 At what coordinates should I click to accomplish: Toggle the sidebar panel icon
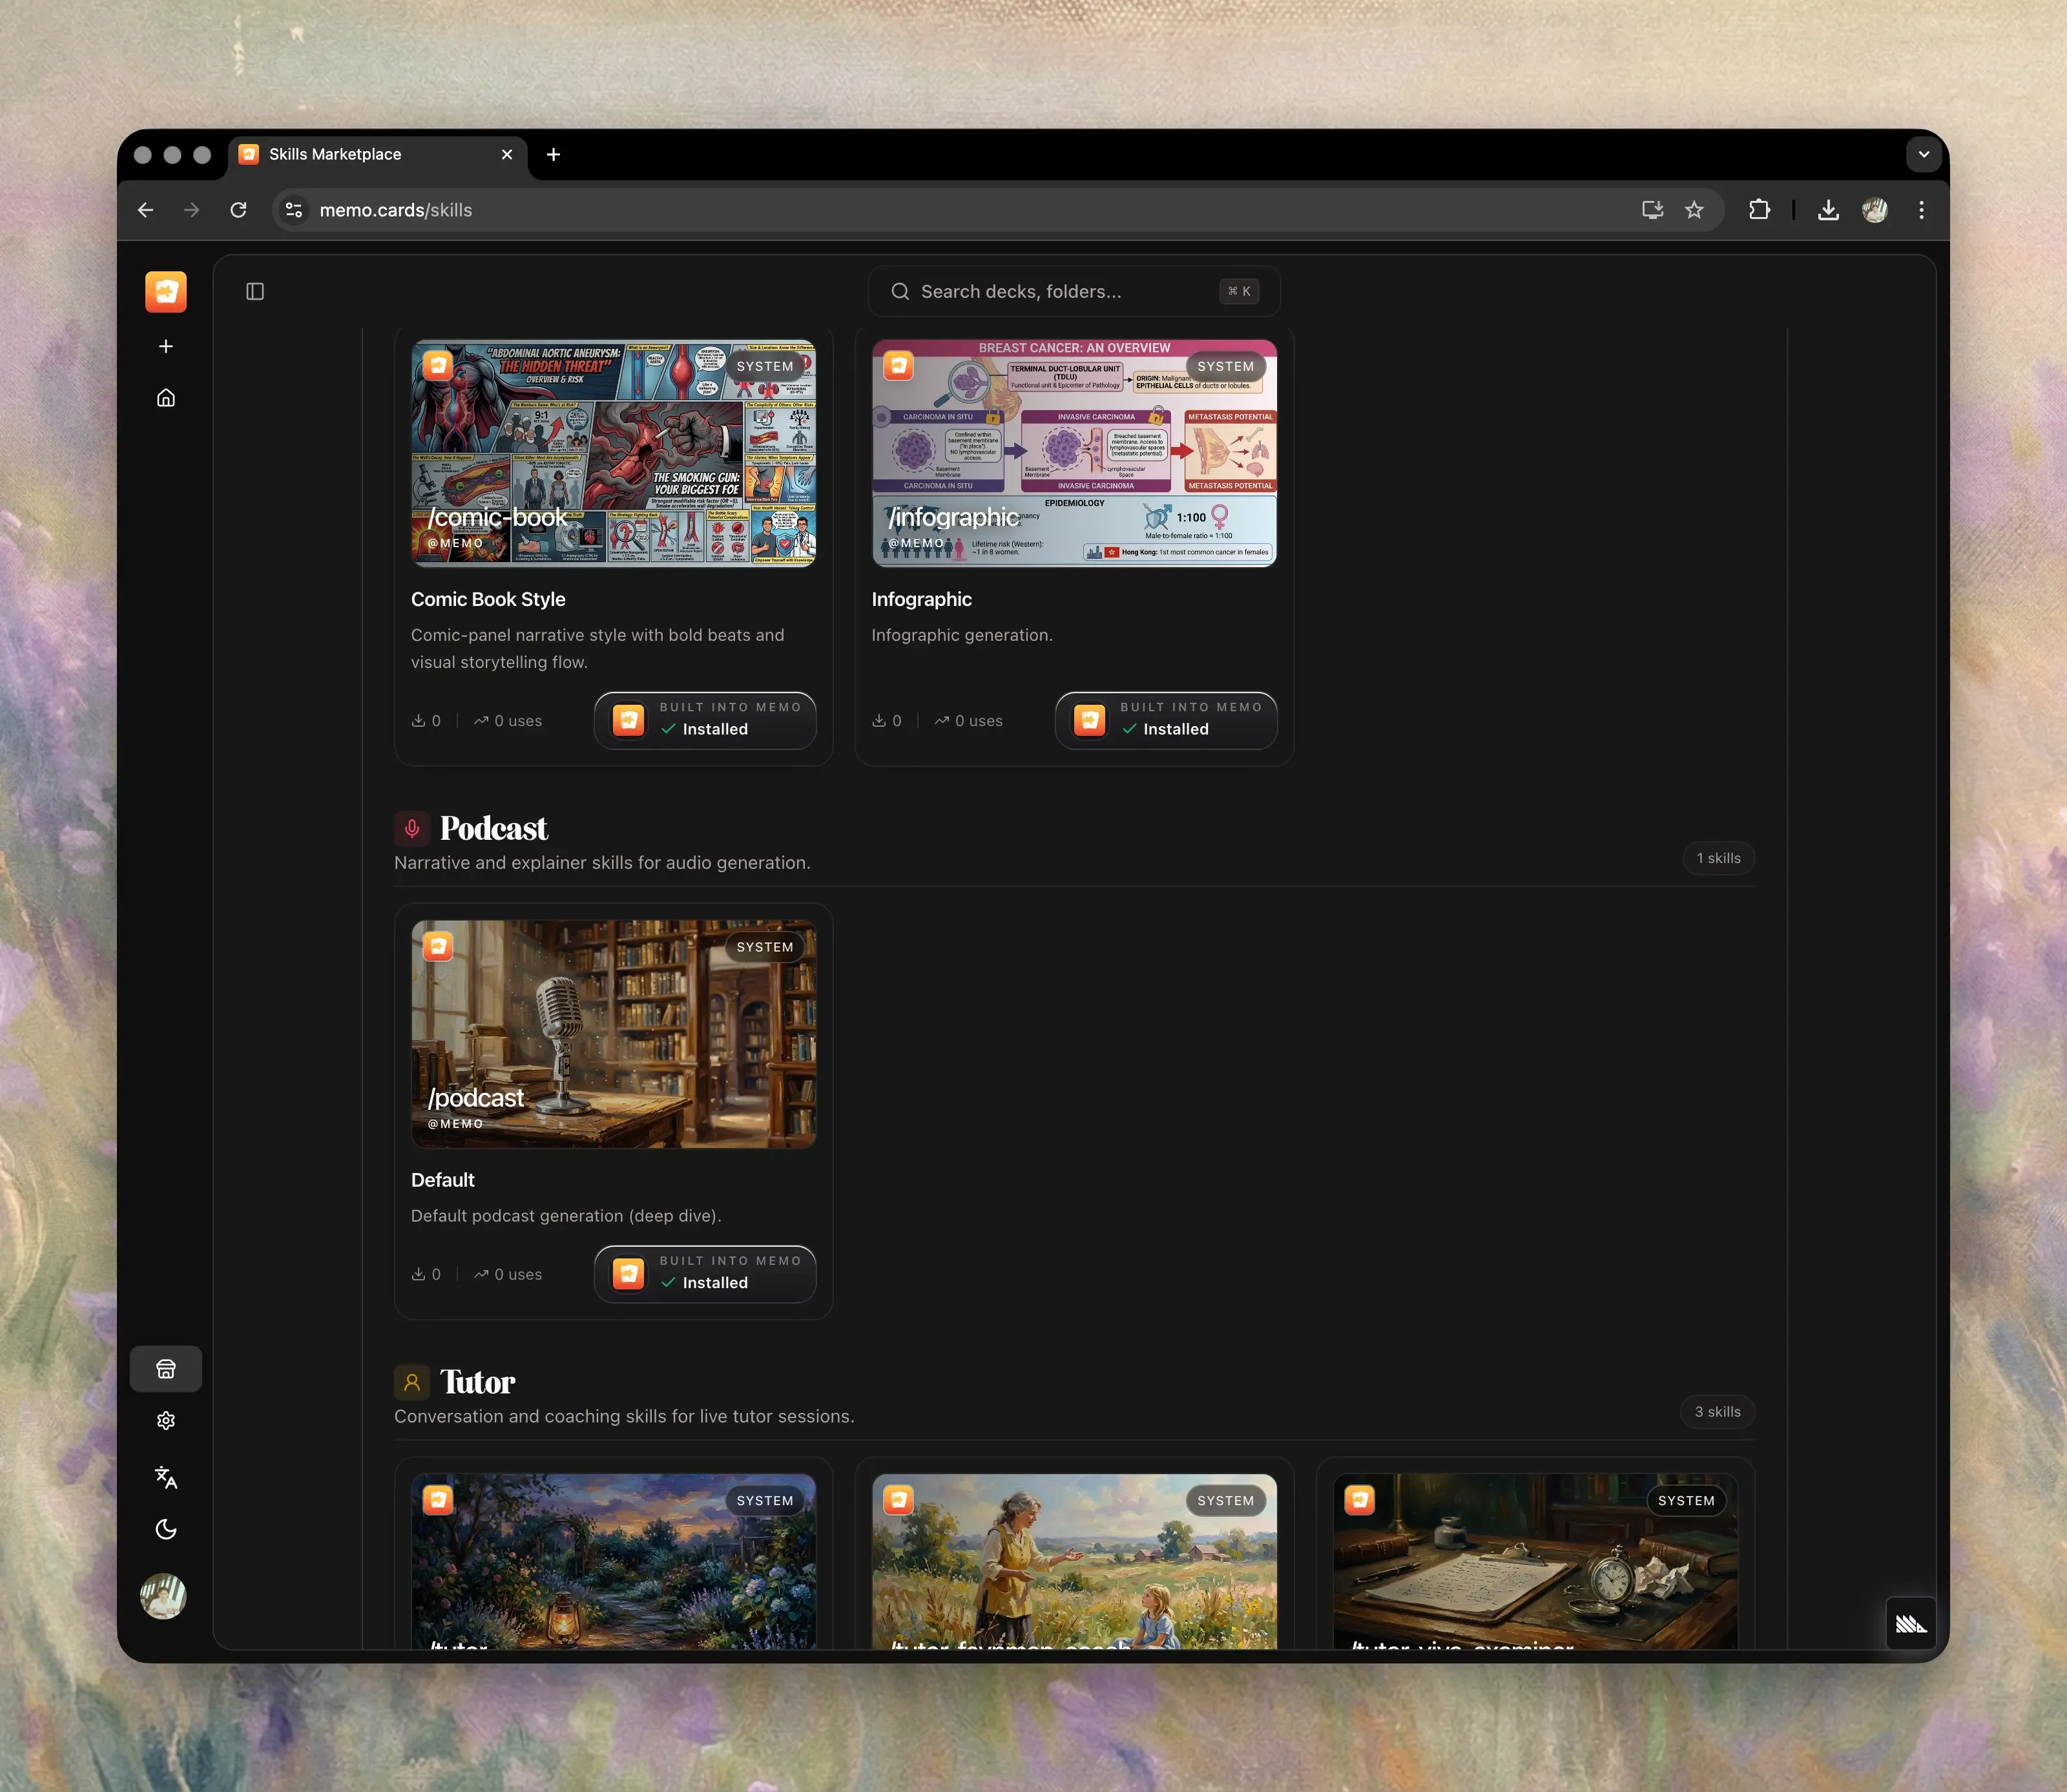click(255, 291)
